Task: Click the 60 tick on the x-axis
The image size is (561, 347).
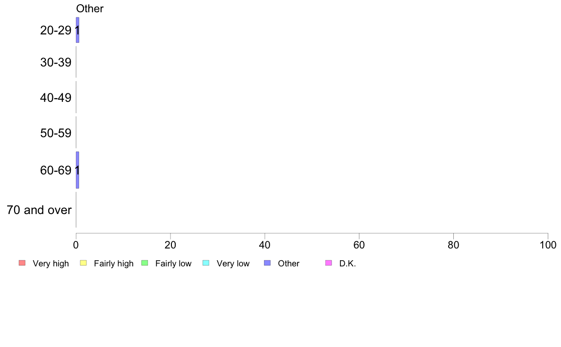Action: click(359, 245)
